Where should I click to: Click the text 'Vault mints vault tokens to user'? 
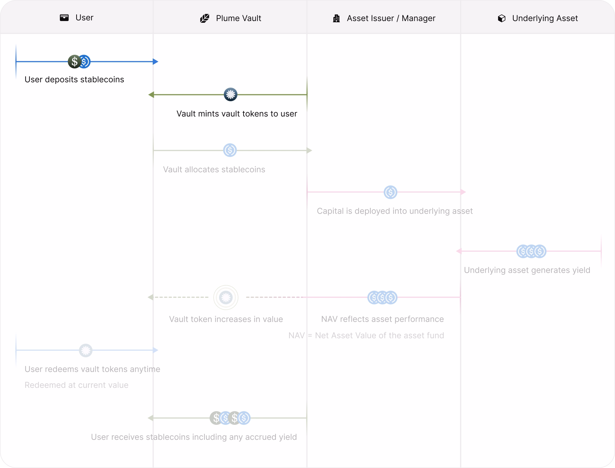click(x=237, y=114)
